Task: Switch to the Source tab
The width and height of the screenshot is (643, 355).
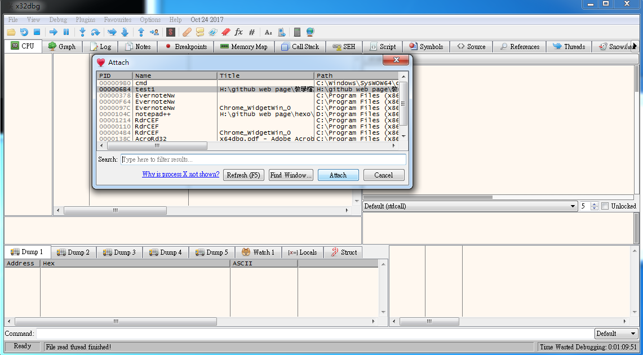Action: pos(472,47)
